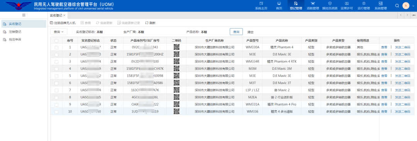
Task: Move tabs right with the next arrow
Action: (407, 15)
